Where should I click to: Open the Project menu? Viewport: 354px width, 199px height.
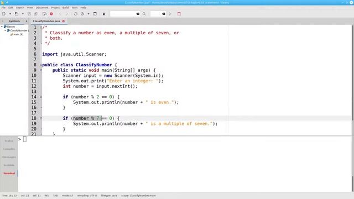point(55,8)
